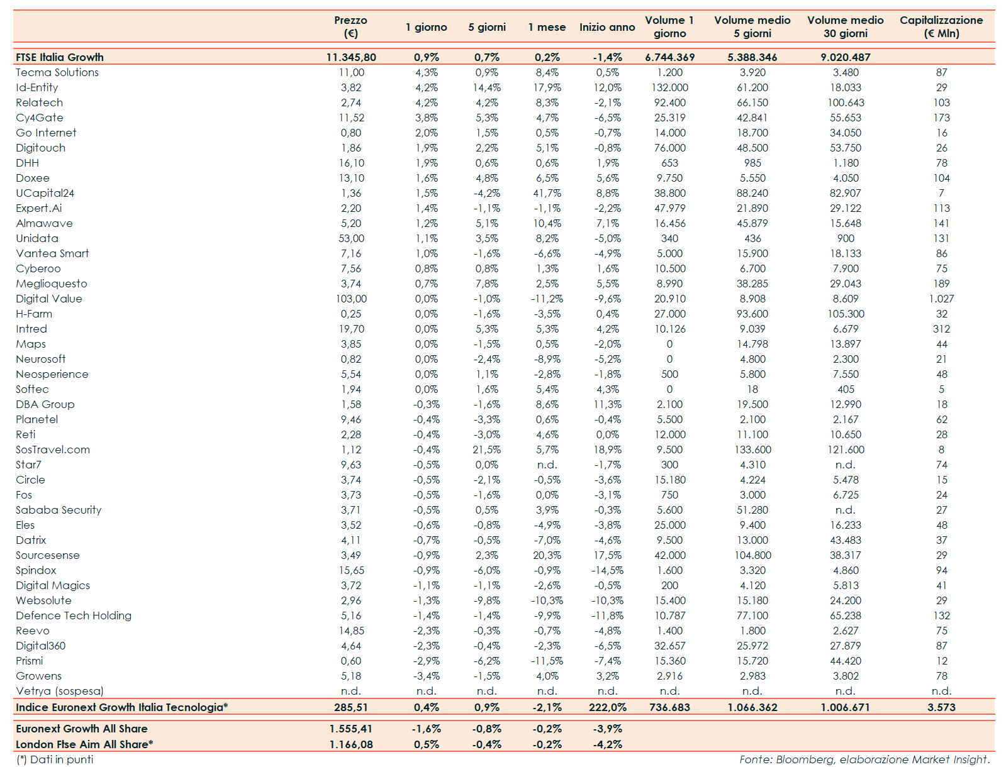
Task: Select the "Sababa Security" company name
Action: pos(59,510)
